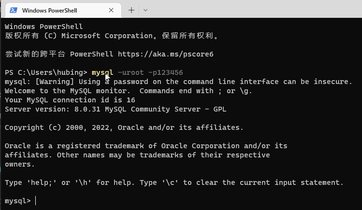362x210 pixels.
Task: Click the yellow mysql command word
Action: [x=102, y=72]
